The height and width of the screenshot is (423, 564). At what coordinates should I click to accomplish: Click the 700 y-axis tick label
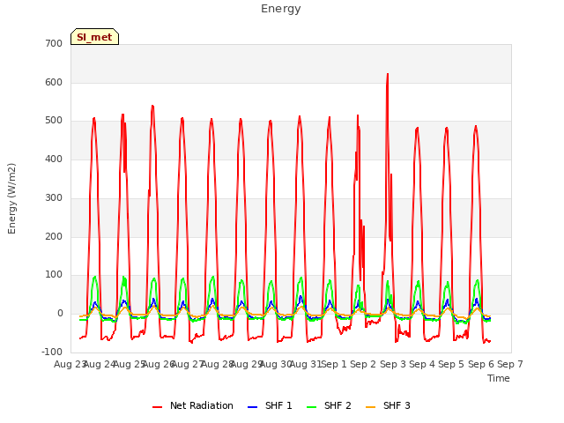[54, 43]
